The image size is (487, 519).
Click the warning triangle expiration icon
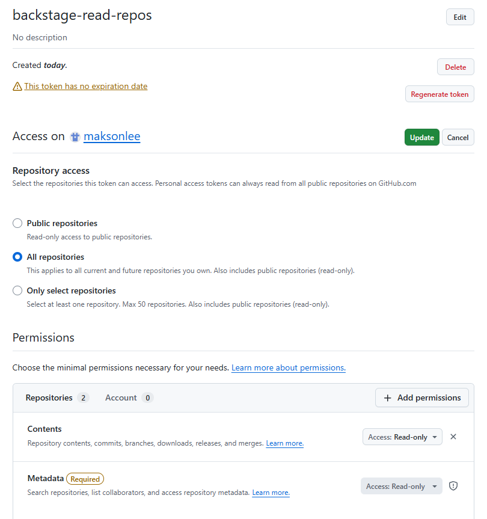point(17,87)
